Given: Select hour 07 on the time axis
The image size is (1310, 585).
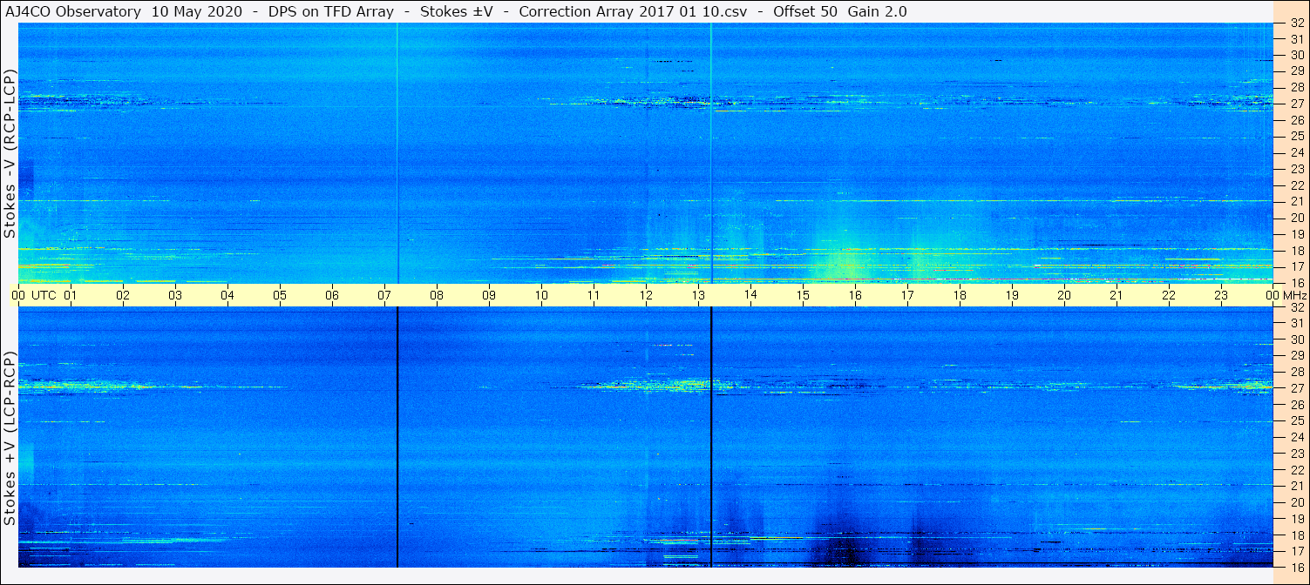Looking at the screenshot, I should pyautogui.click(x=384, y=295).
